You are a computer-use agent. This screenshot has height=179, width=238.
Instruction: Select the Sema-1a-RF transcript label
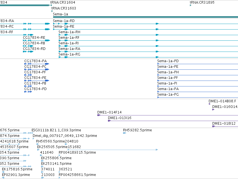[69, 38]
